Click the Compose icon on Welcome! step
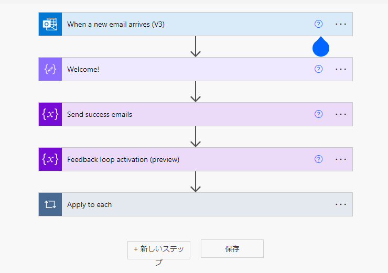388x273 pixels. point(50,69)
